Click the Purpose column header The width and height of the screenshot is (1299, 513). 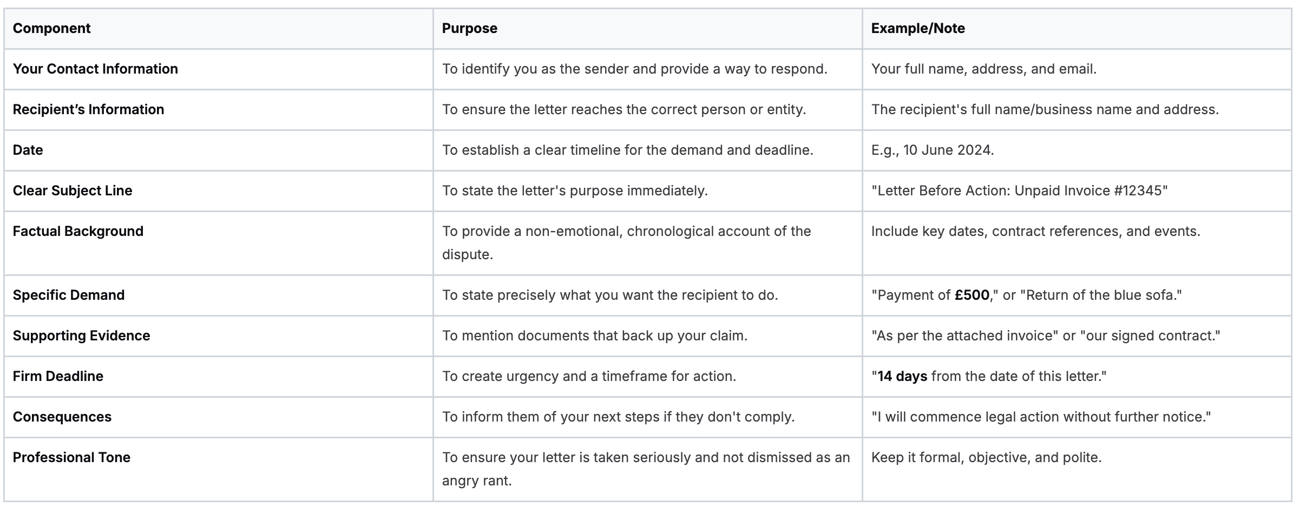469,28
